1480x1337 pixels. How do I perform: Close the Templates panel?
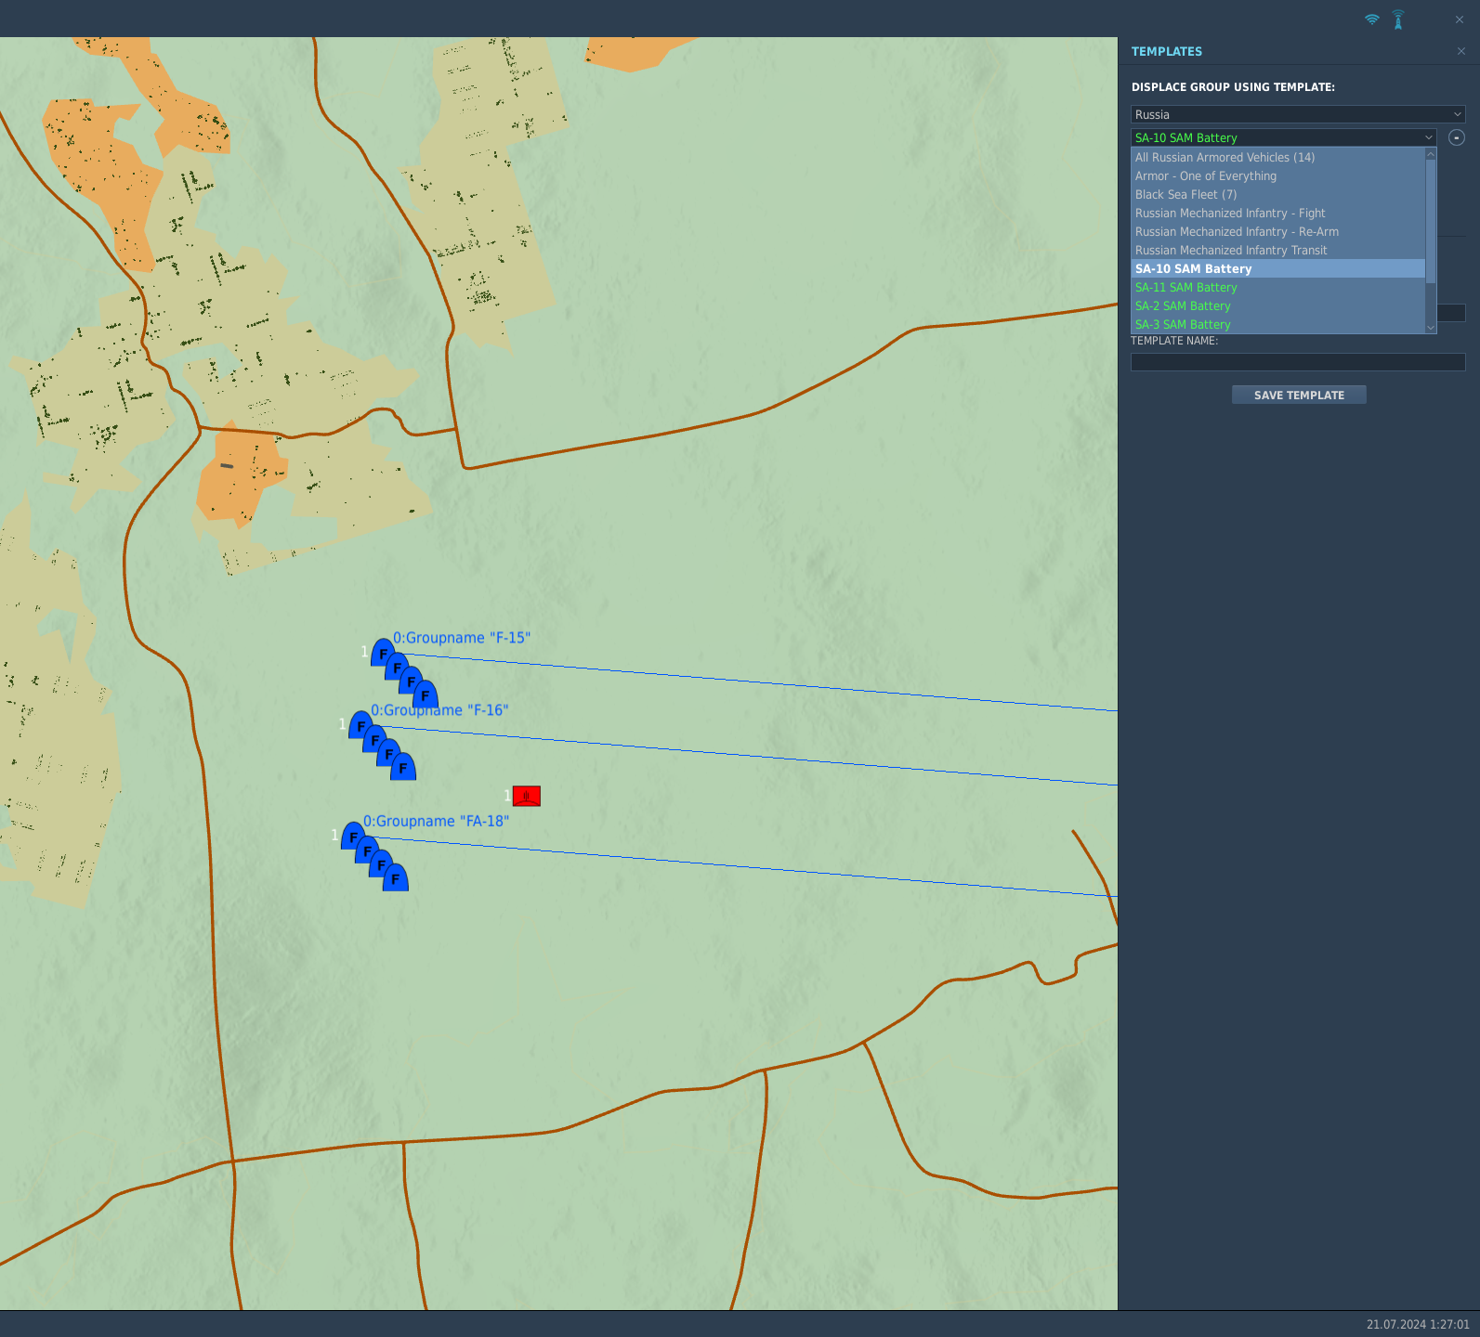[x=1461, y=51]
